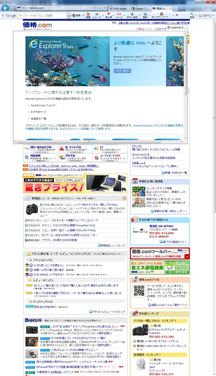Switch to the Google tab

click(x=140, y=8)
